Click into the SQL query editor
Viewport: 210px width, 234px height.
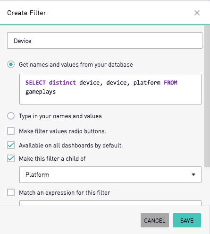(x=110, y=89)
